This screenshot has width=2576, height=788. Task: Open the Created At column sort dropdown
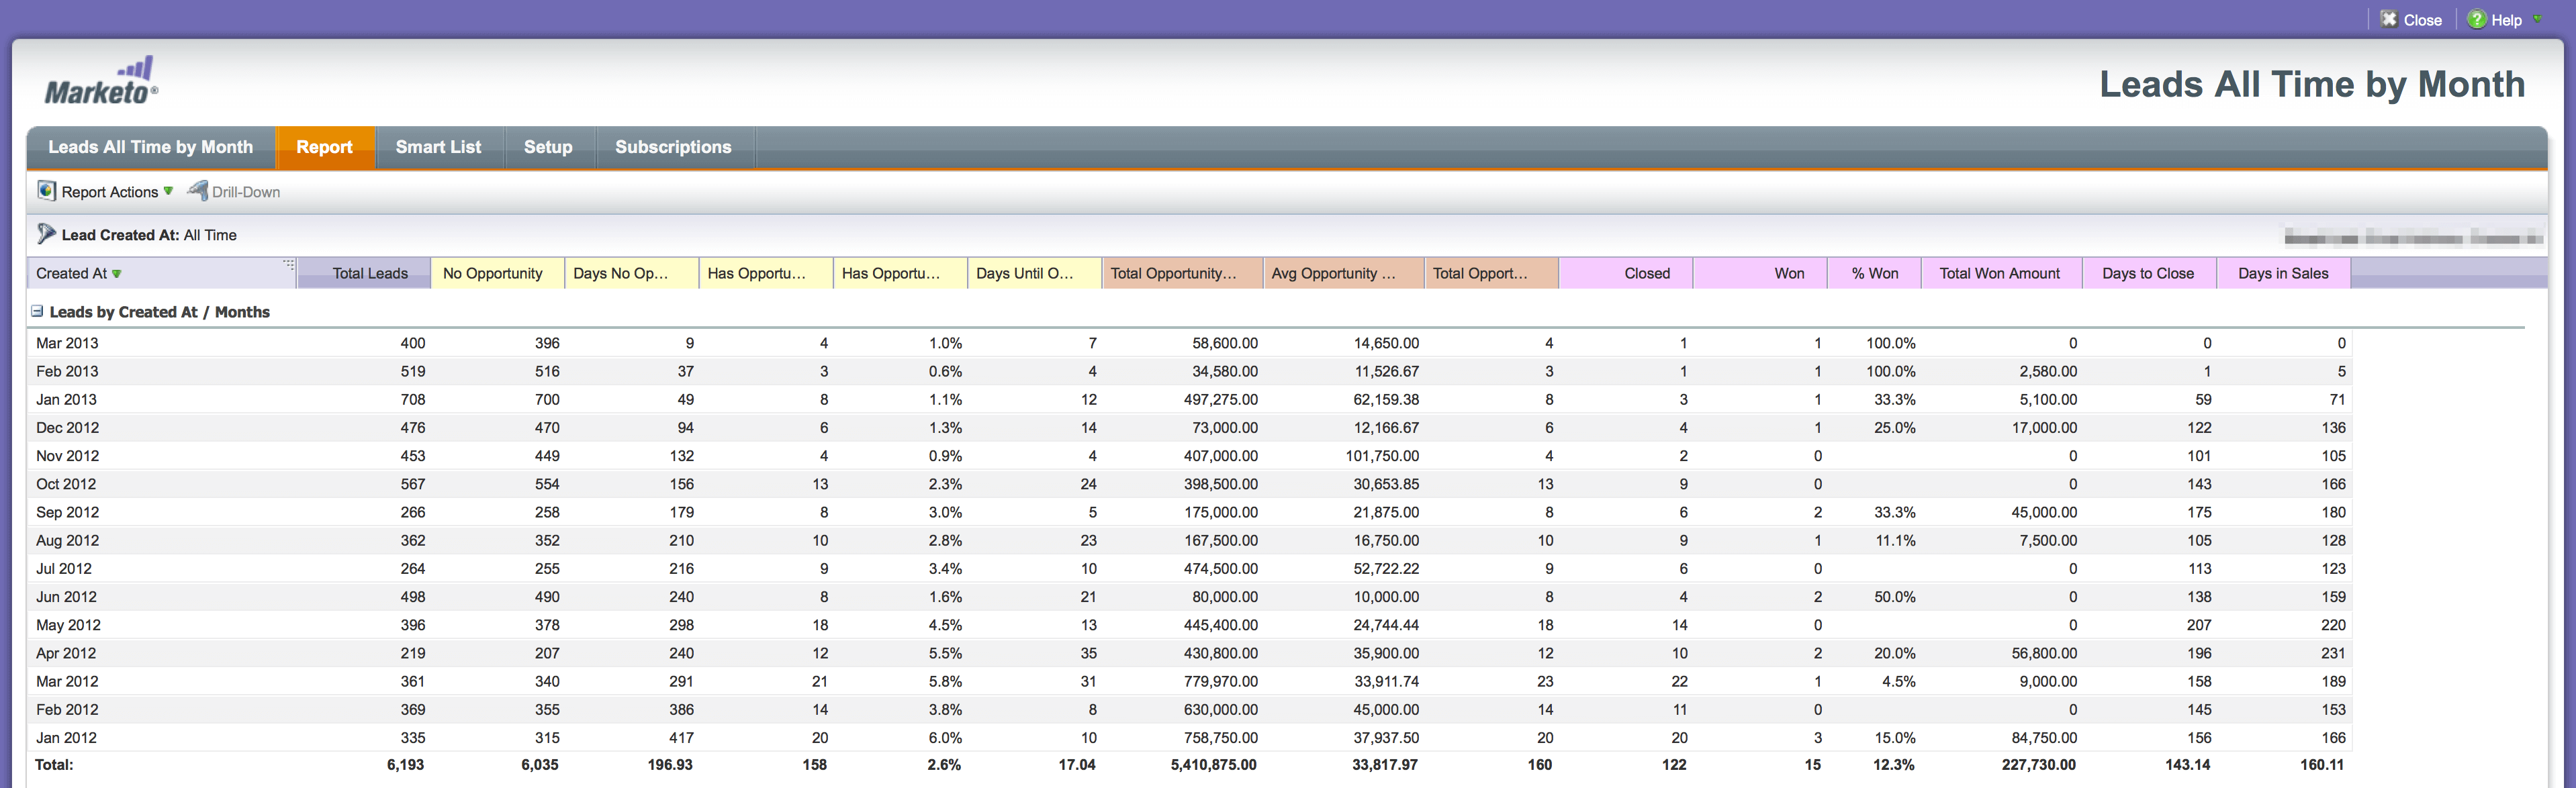click(117, 274)
